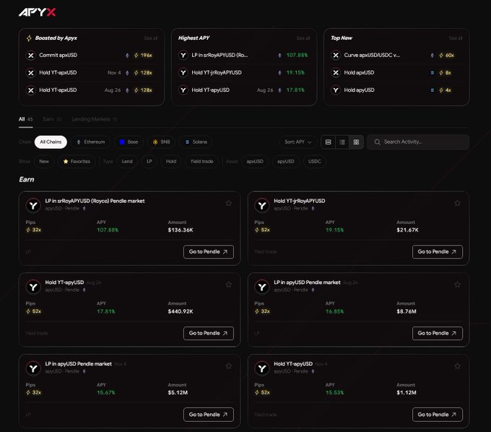
Task: Click the APYX logo
Action: click(x=37, y=12)
